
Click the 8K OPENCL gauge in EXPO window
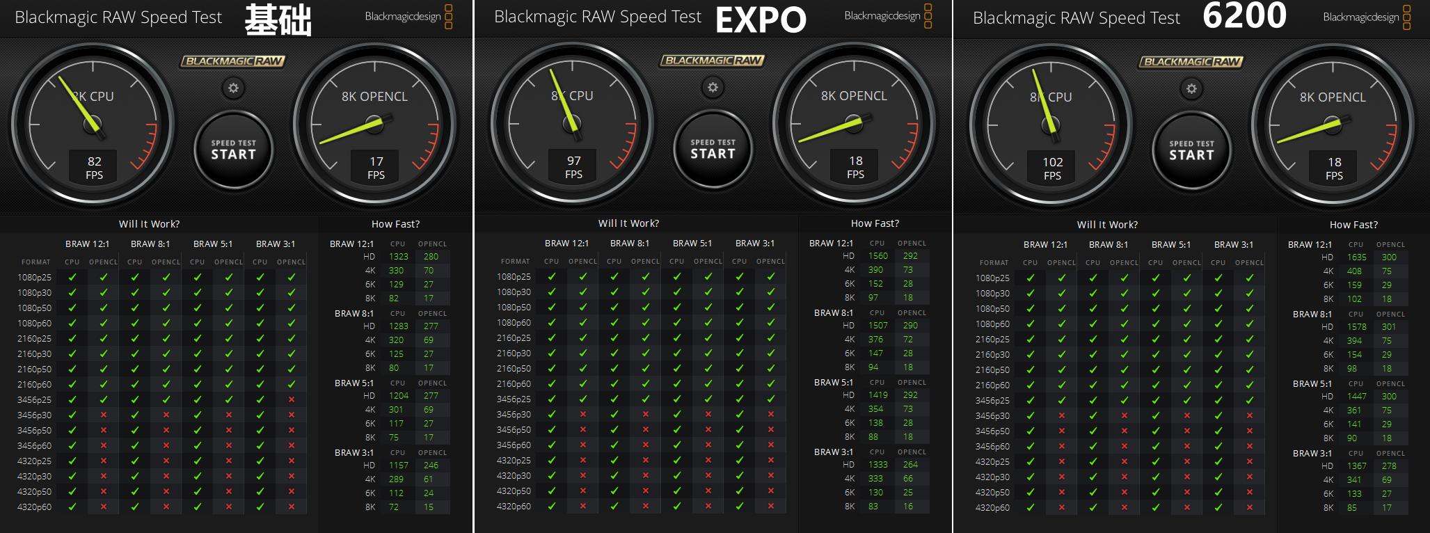coord(854,125)
